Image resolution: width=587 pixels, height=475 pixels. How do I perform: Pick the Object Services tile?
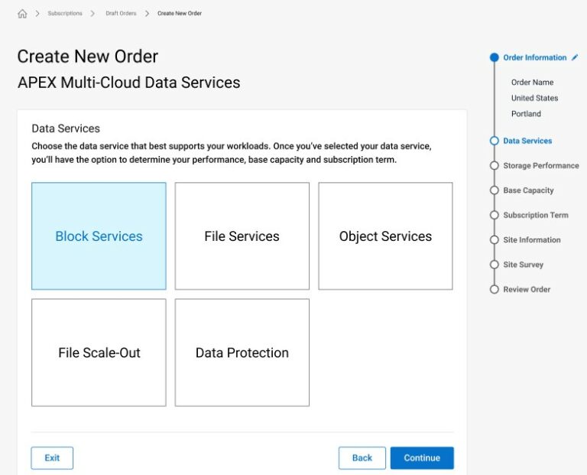coord(385,236)
